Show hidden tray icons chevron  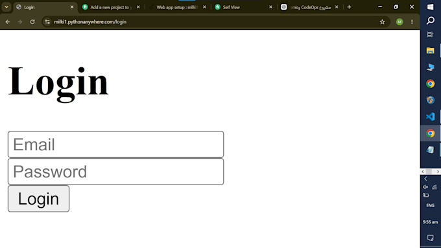(x=425, y=179)
